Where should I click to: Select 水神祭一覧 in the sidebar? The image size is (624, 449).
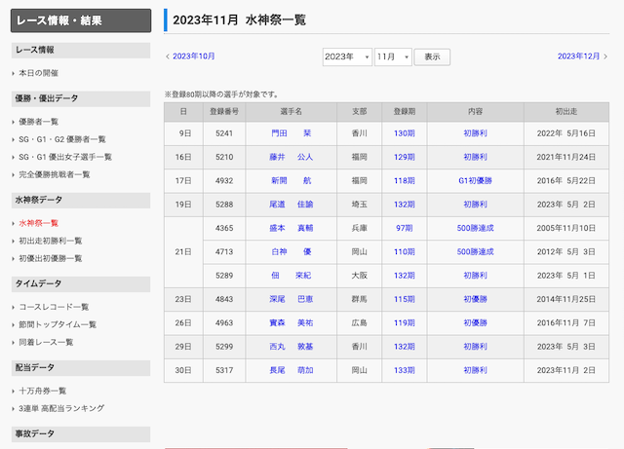click(x=39, y=223)
